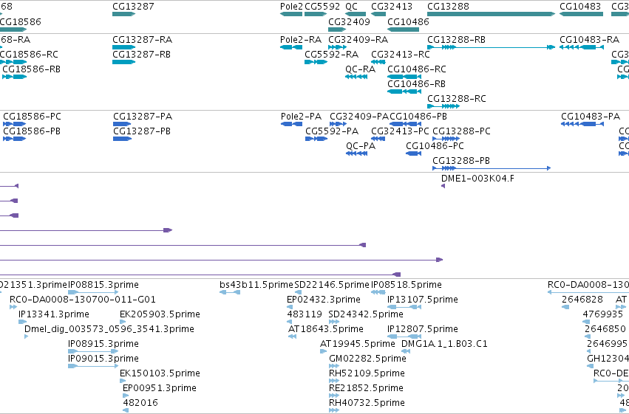Select the CG32409-RA transcript

337,47
